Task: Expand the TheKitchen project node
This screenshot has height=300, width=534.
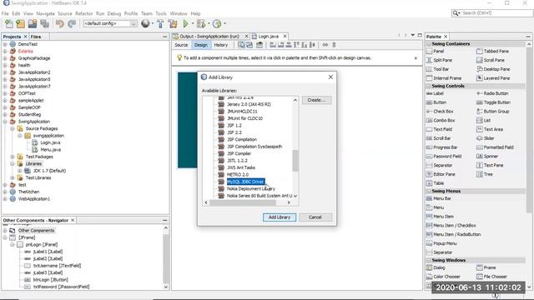Action: pos(5,192)
